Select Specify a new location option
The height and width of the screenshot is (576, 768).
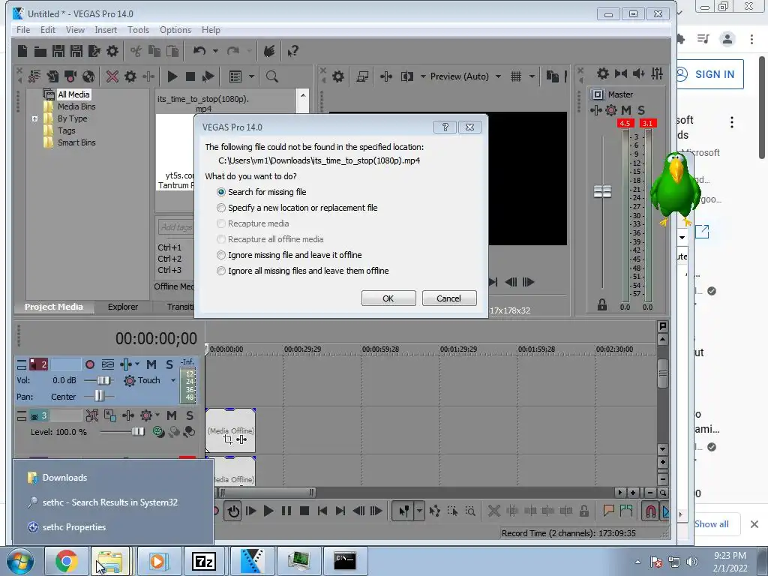[x=297, y=208]
